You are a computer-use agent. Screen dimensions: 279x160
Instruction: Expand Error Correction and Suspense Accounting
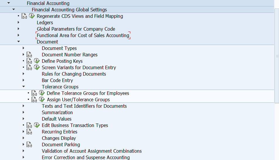pos(23,157)
